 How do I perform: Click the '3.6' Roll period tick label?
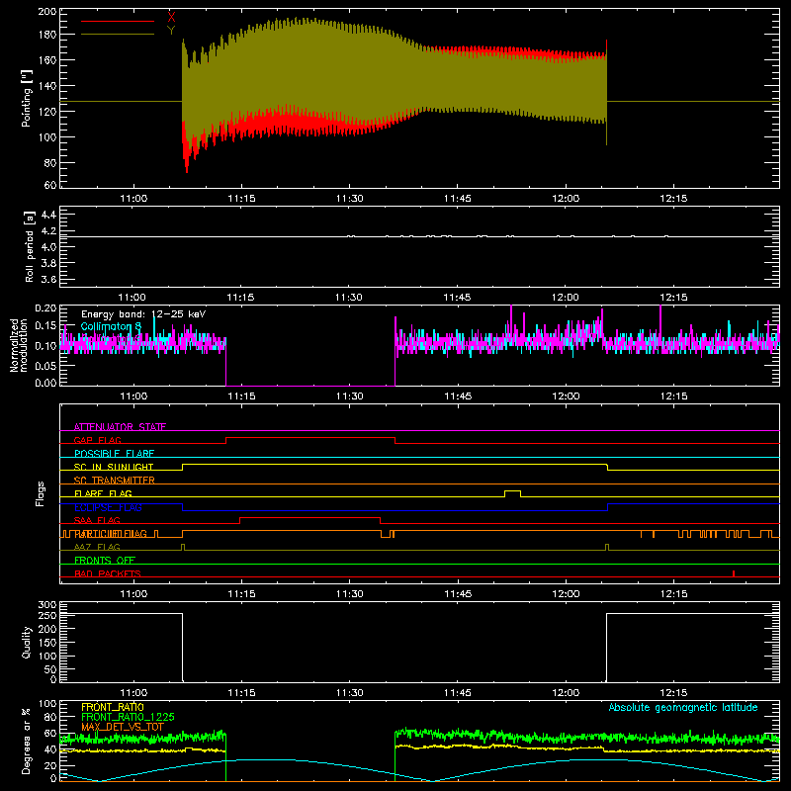click(x=48, y=279)
